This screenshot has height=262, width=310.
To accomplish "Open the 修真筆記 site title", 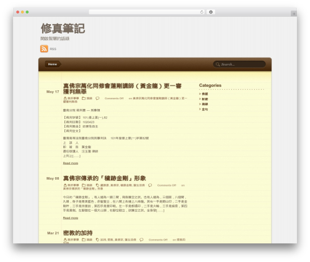I will pos(63,28).
